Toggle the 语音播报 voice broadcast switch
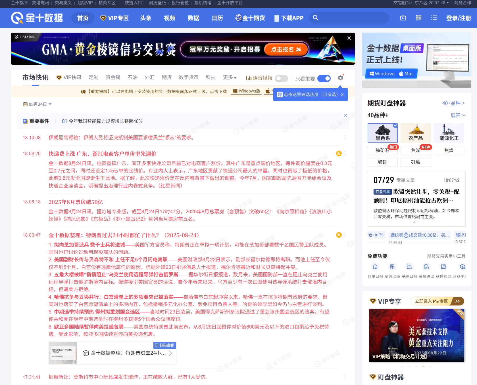The image size is (477, 385). click(x=281, y=78)
